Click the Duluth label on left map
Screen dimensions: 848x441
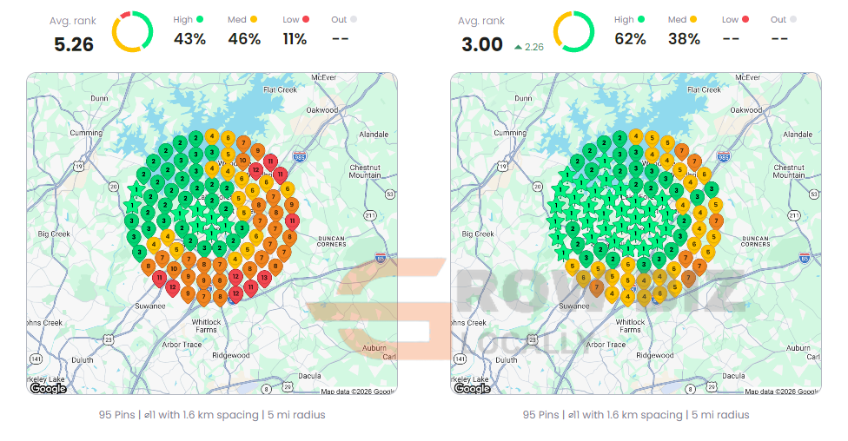point(83,360)
